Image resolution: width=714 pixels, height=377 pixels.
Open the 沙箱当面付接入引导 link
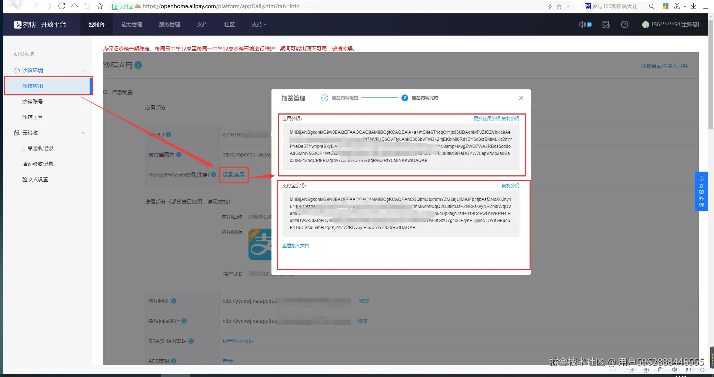pyautogui.click(x=664, y=66)
